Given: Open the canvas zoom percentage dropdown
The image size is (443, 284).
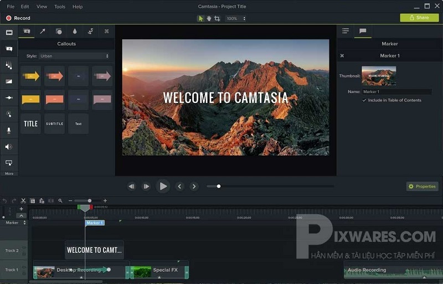Looking at the screenshot, I should tap(235, 18).
